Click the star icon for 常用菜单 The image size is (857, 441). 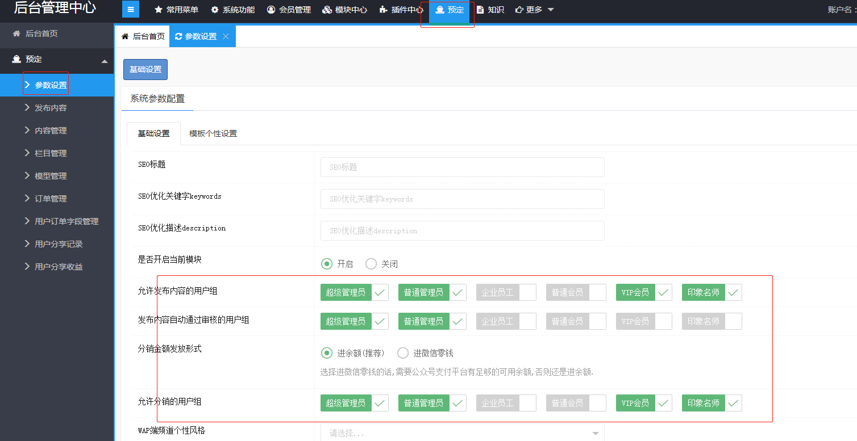(159, 10)
